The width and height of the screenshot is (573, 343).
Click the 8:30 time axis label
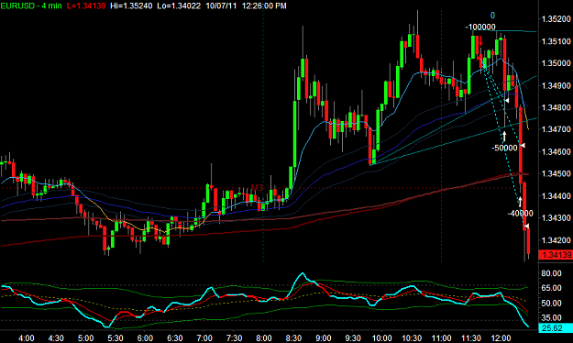pos(293,338)
